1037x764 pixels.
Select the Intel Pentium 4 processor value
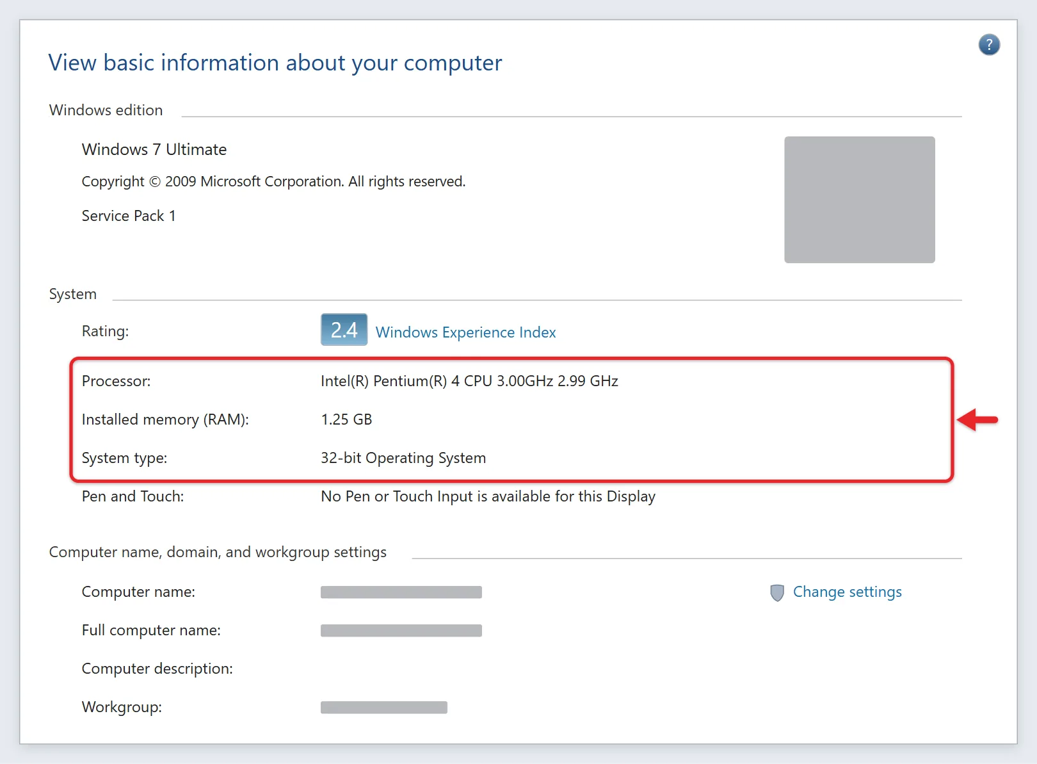coord(469,381)
